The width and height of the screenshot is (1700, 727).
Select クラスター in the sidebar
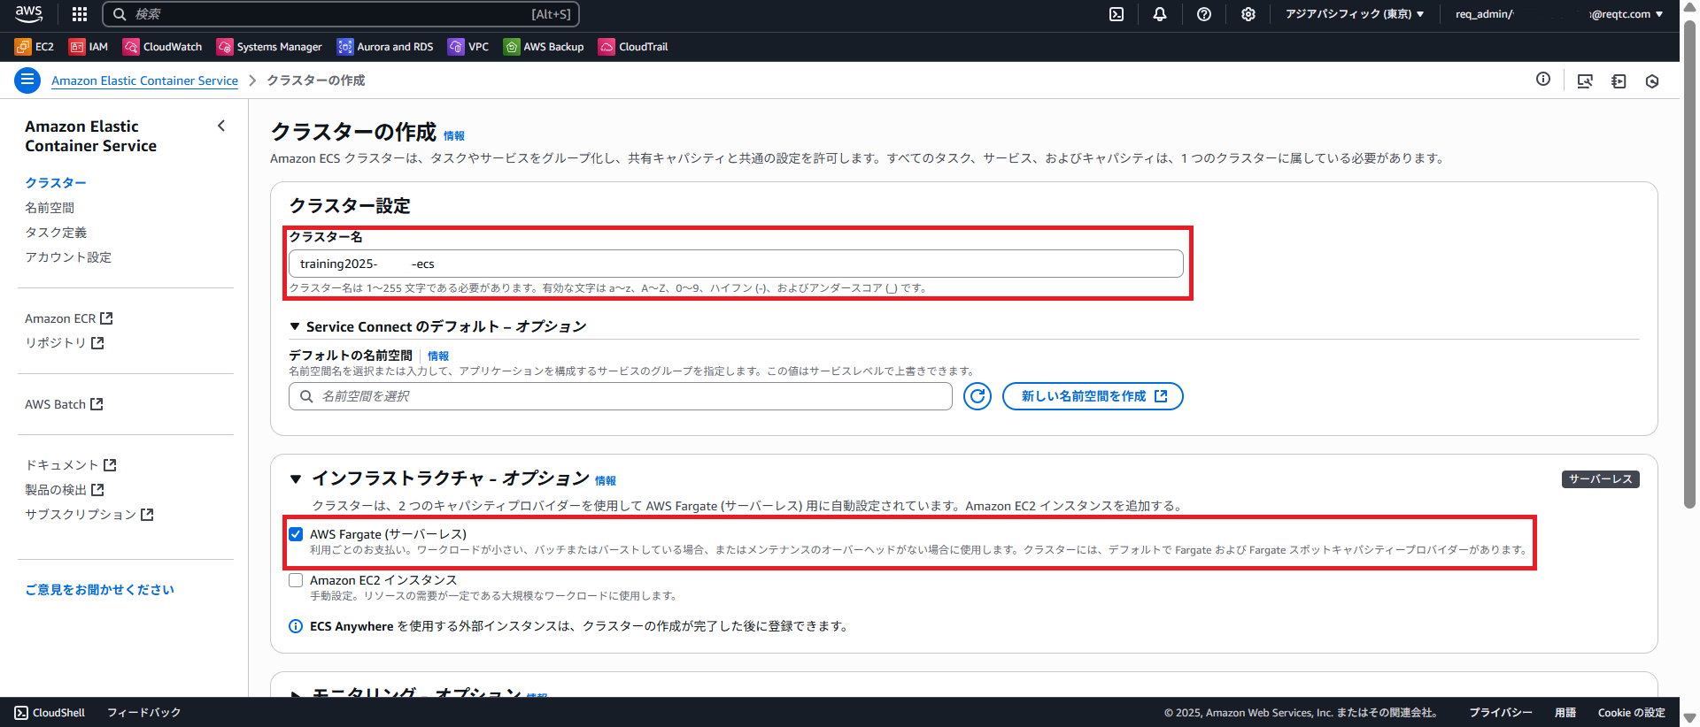coord(56,182)
